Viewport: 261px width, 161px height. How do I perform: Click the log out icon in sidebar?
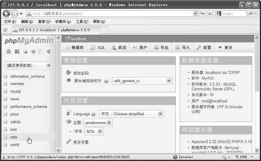(17, 51)
